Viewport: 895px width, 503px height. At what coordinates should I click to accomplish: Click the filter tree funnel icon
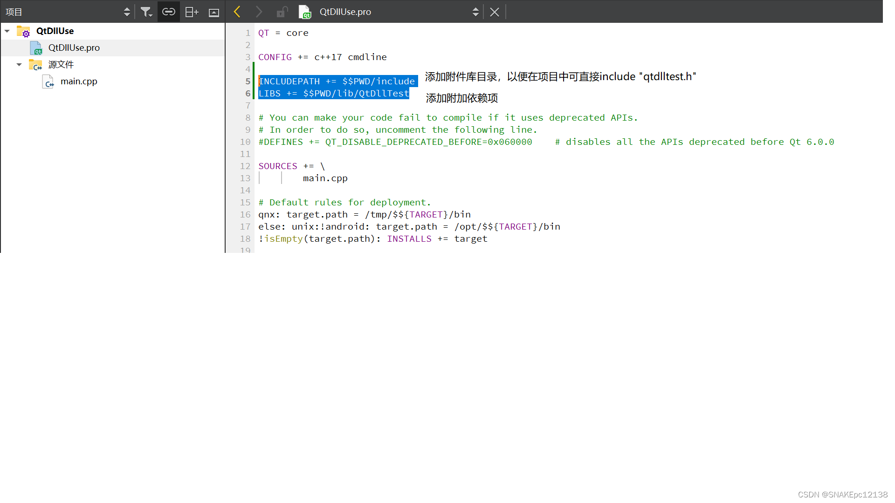[x=146, y=12]
